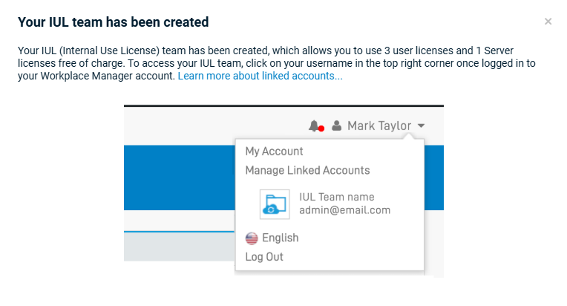Click the gray strip below the blue banner

[178, 244]
